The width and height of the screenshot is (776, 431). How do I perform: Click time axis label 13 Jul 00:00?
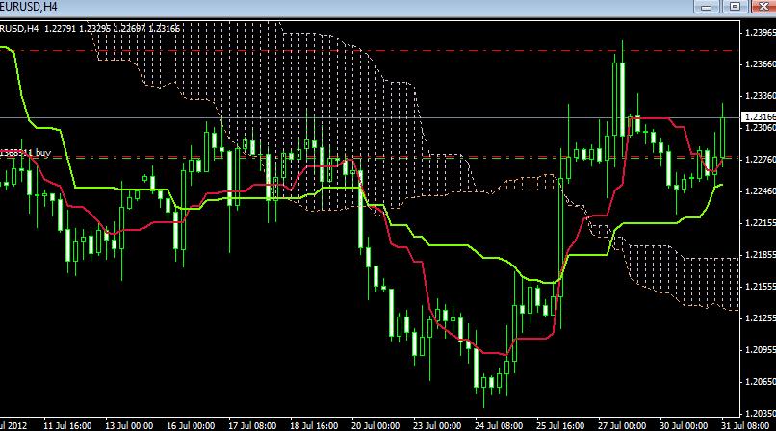click(129, 425)
